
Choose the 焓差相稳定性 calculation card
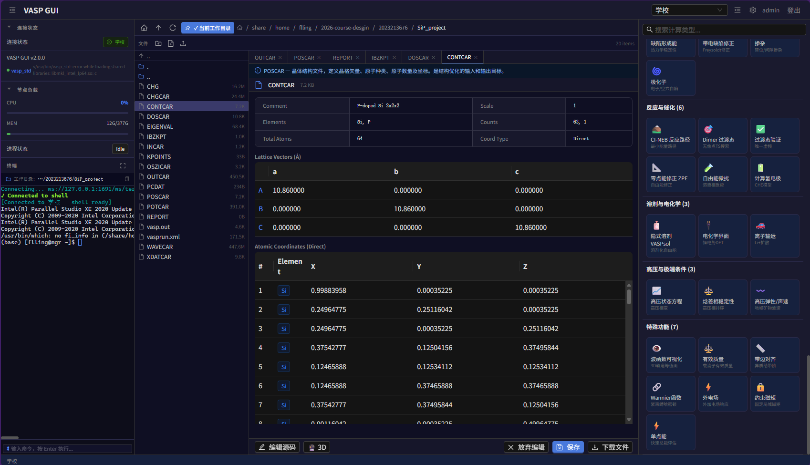(723, 298)
